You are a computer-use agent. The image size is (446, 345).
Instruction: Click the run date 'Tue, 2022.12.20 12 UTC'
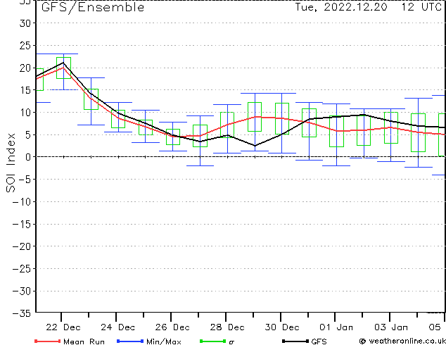tap(369, 7)
